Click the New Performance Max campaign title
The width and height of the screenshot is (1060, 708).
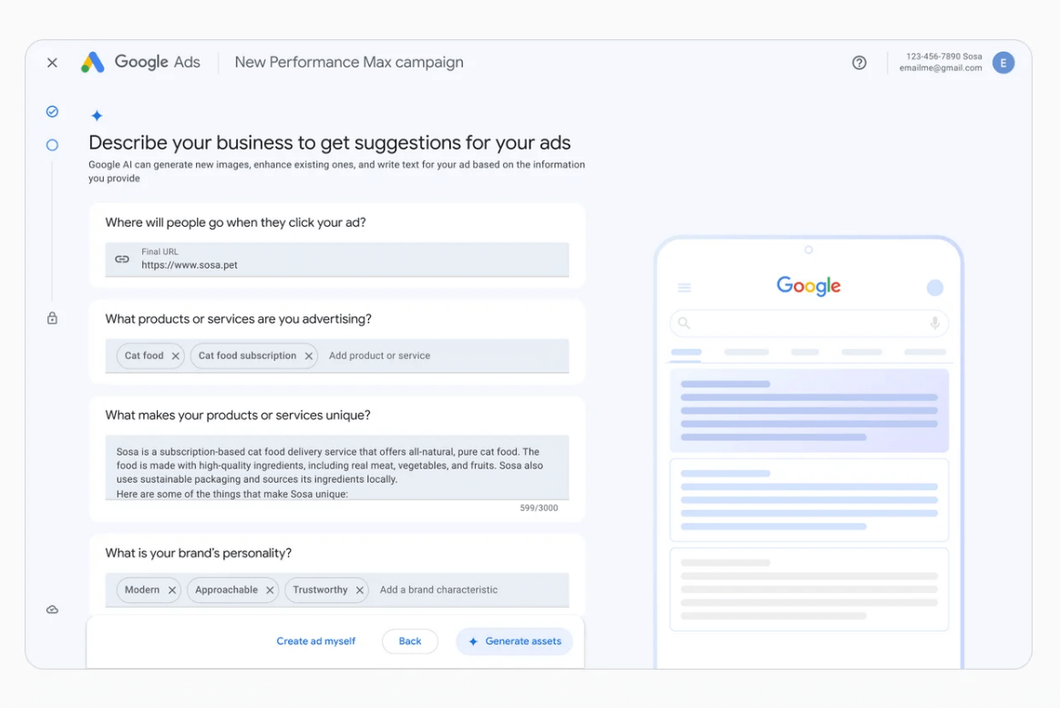[349, 62]
